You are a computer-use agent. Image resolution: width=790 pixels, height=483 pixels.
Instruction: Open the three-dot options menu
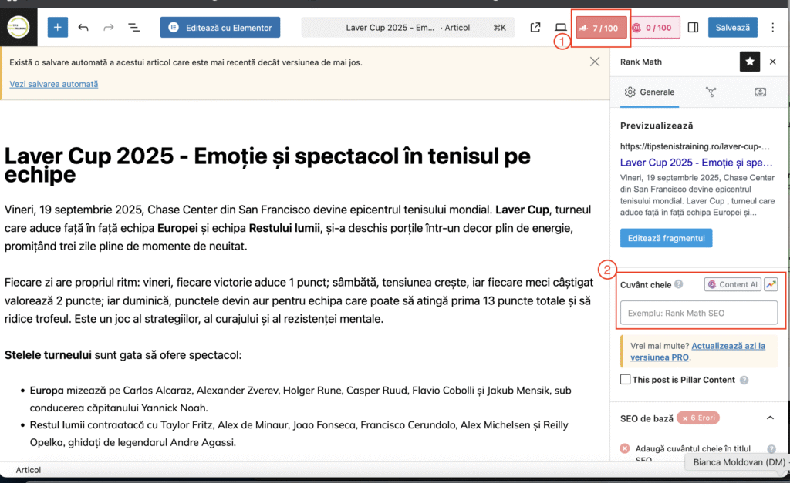(x=774, y=28)
